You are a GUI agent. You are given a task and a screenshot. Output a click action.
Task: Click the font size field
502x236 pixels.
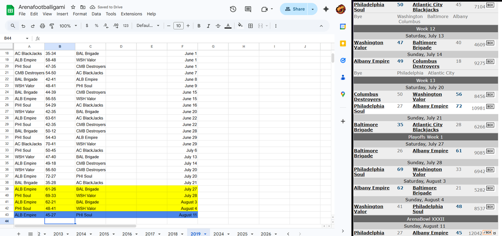pyautogui.click(x=178, y=26)
